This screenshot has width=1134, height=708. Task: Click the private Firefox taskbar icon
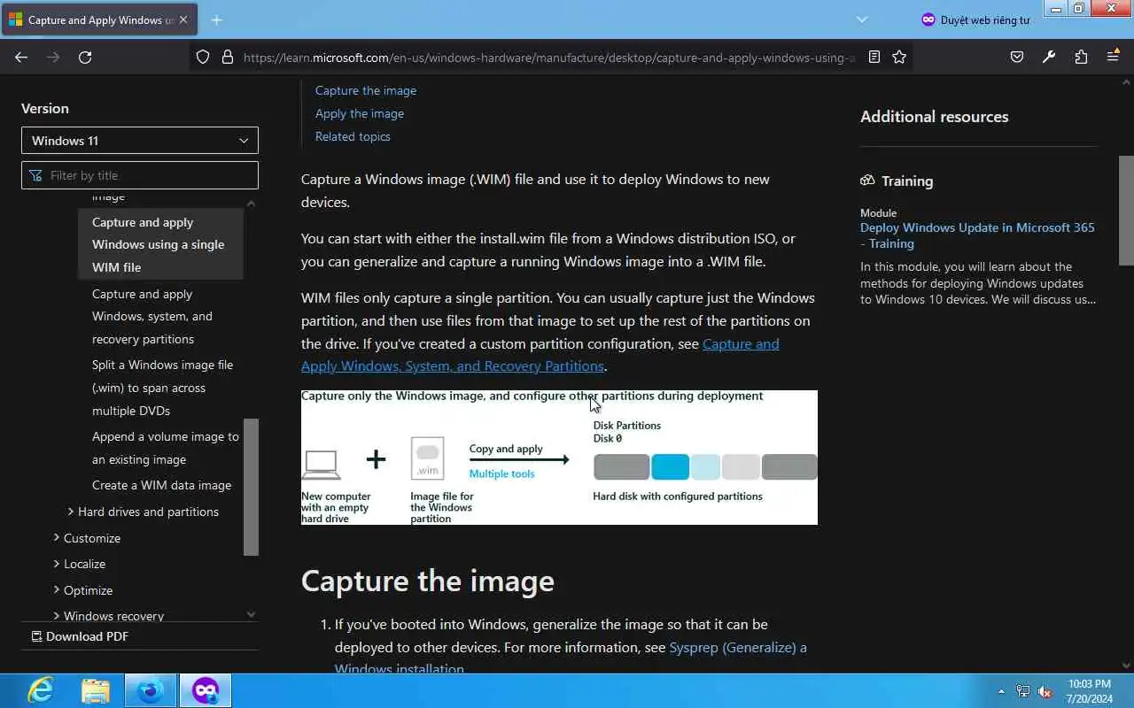[x=206, y=690]
